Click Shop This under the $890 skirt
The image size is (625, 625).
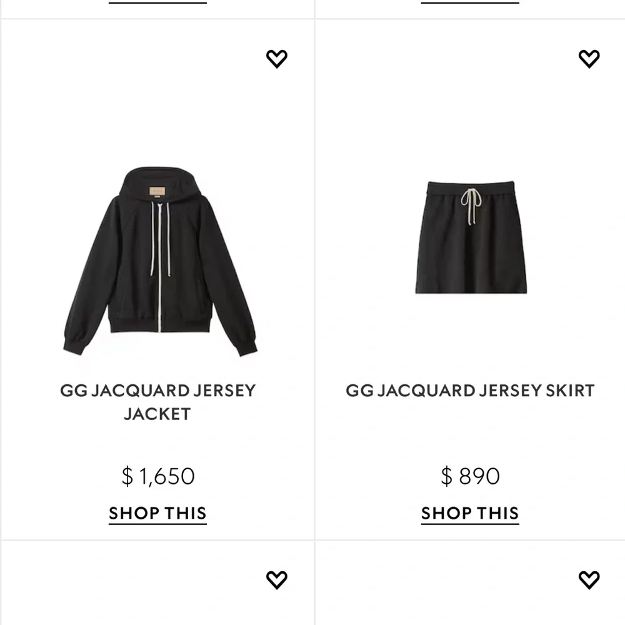[470, 513]
